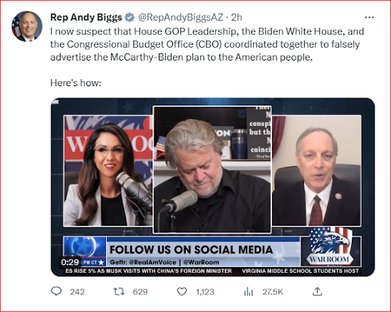The width and height of the screenshot is (391, 312).
Task: Click the 629 retweets count
Action: 140,291
